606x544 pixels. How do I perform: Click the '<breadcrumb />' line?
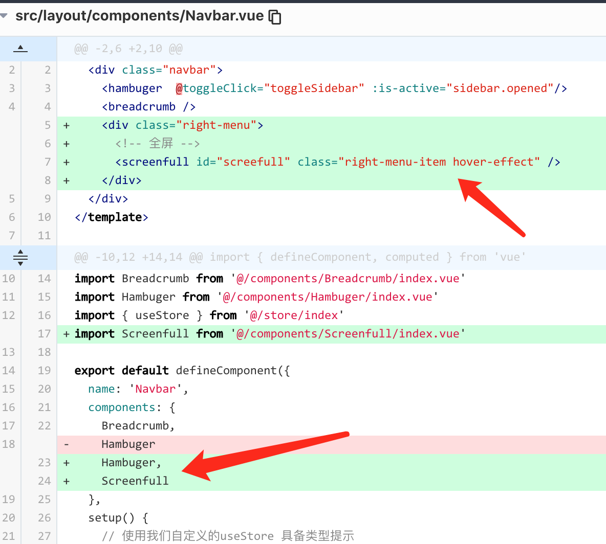click(x=149, y=106)
